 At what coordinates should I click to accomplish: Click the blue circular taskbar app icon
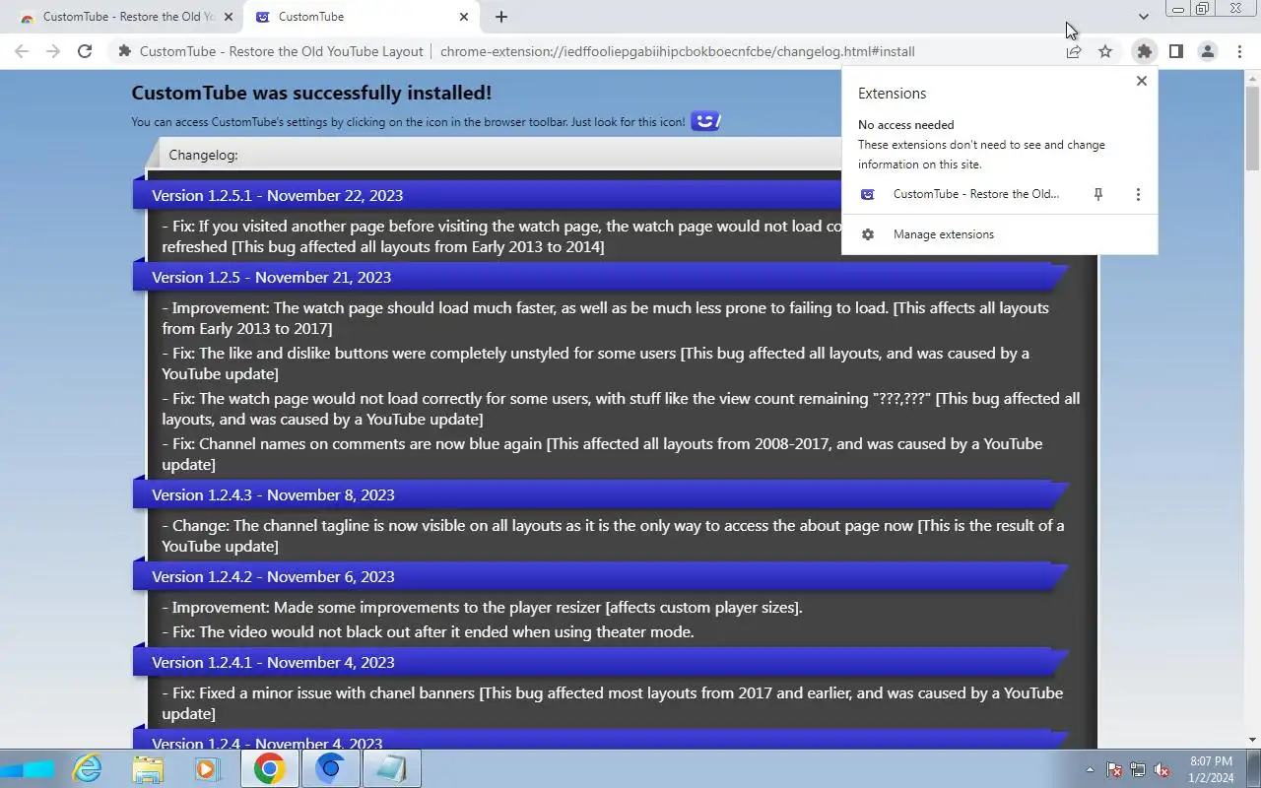pos(330,768)
